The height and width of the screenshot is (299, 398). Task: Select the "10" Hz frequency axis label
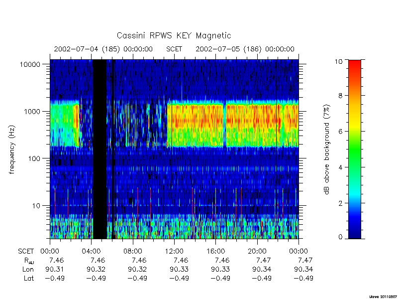click(x=36, y=206)
